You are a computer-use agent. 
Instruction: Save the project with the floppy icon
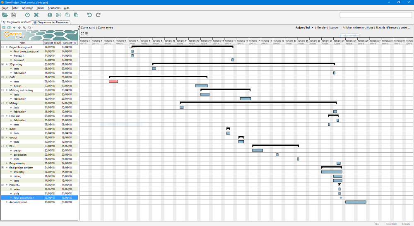point(14,15)
